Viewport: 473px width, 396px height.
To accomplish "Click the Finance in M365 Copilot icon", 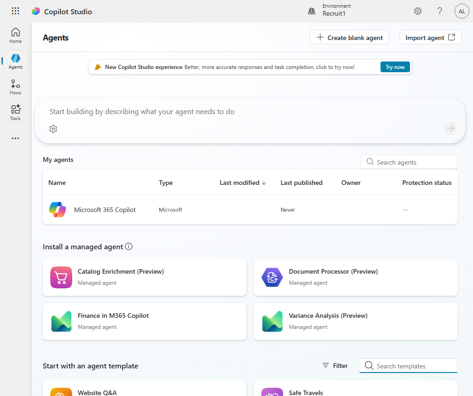I will [x=61, y=321].
